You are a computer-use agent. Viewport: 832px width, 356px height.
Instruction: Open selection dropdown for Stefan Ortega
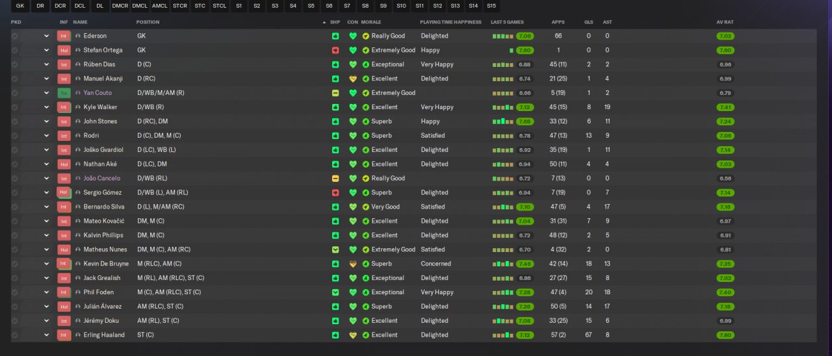(46, 50)
